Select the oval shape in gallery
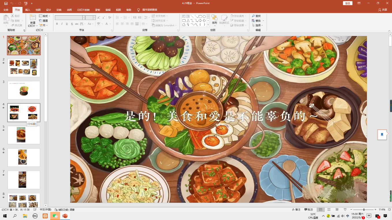The width and height of the screenshot is (392, 220). point(204,16)
